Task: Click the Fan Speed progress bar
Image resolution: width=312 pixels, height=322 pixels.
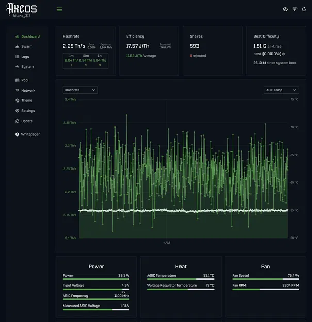Action: click(x=265, y=279)
